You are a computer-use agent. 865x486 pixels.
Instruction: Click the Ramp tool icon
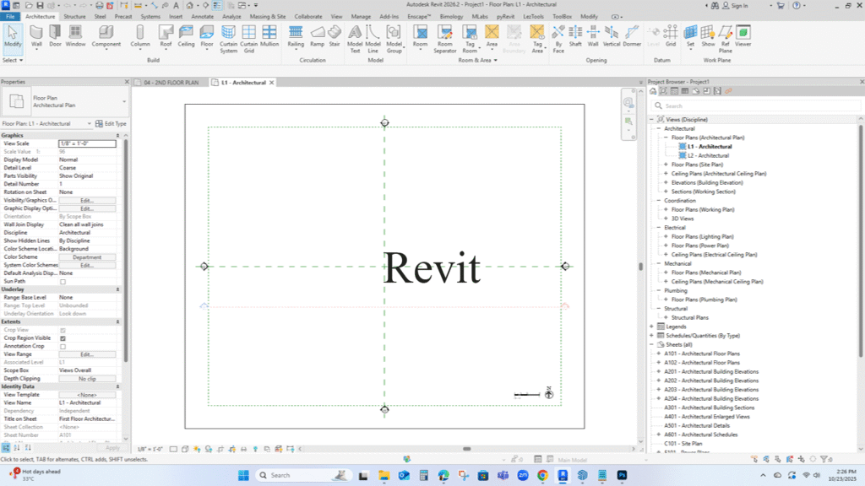coord(317,35)
